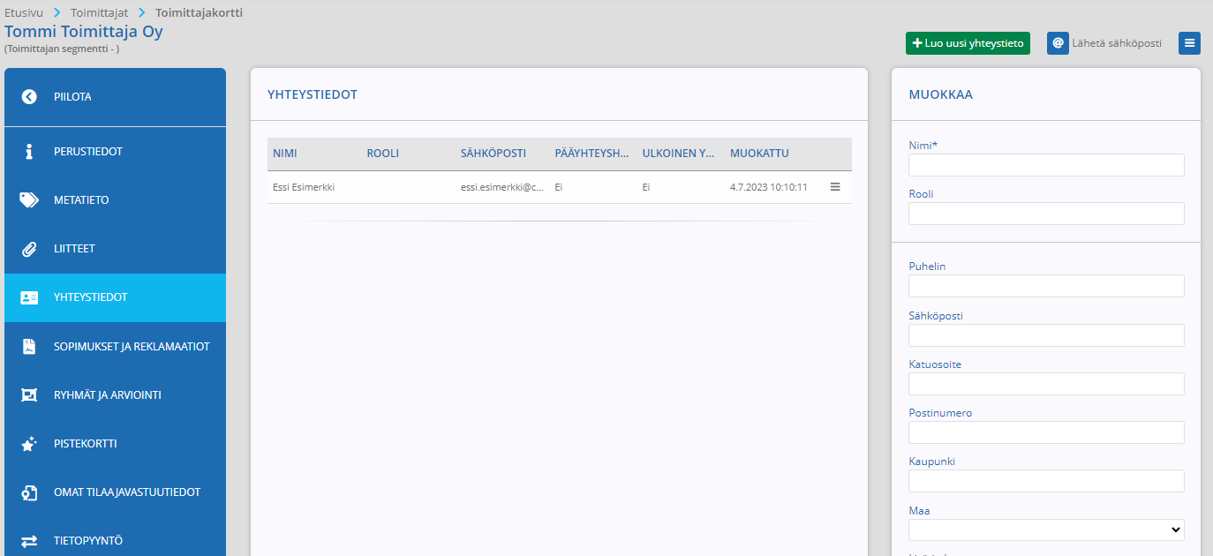The image size is (1213, 556).
Task: Click the @ email icon button
Action: (x=1058, y=43)
